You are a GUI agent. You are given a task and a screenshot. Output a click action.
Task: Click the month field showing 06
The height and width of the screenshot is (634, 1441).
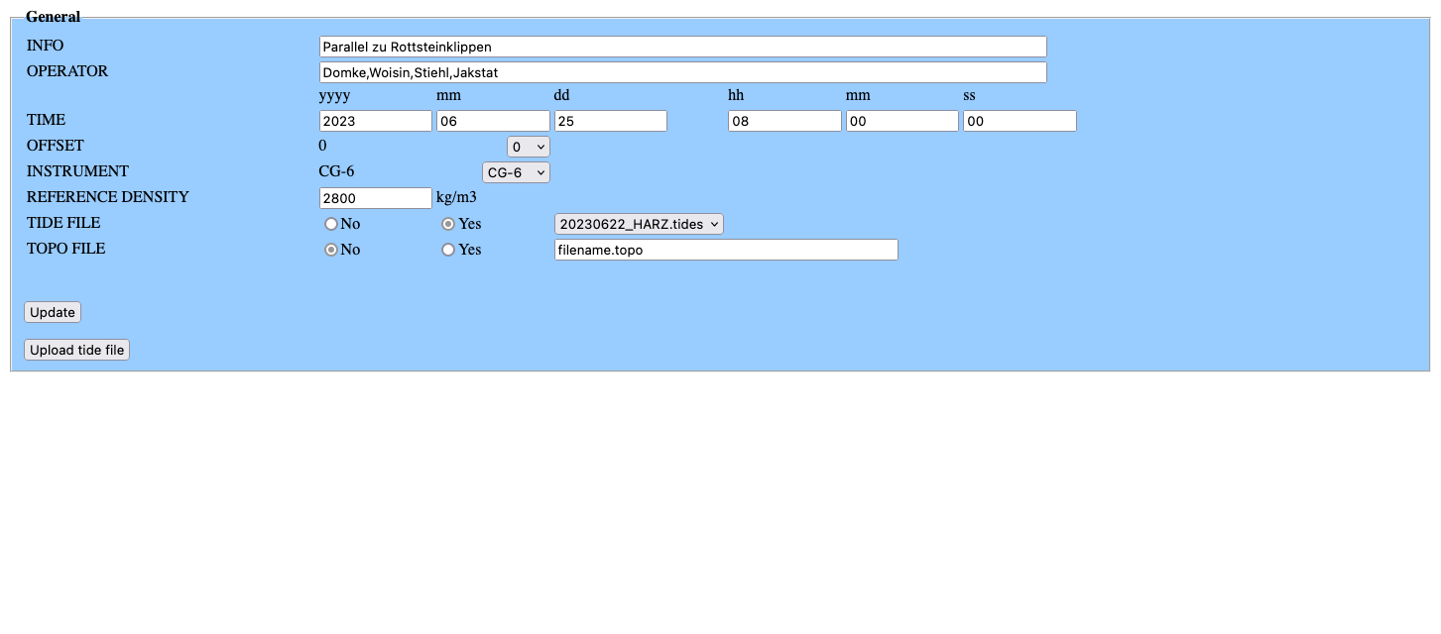pyautogui.click(x=492, y=121)
